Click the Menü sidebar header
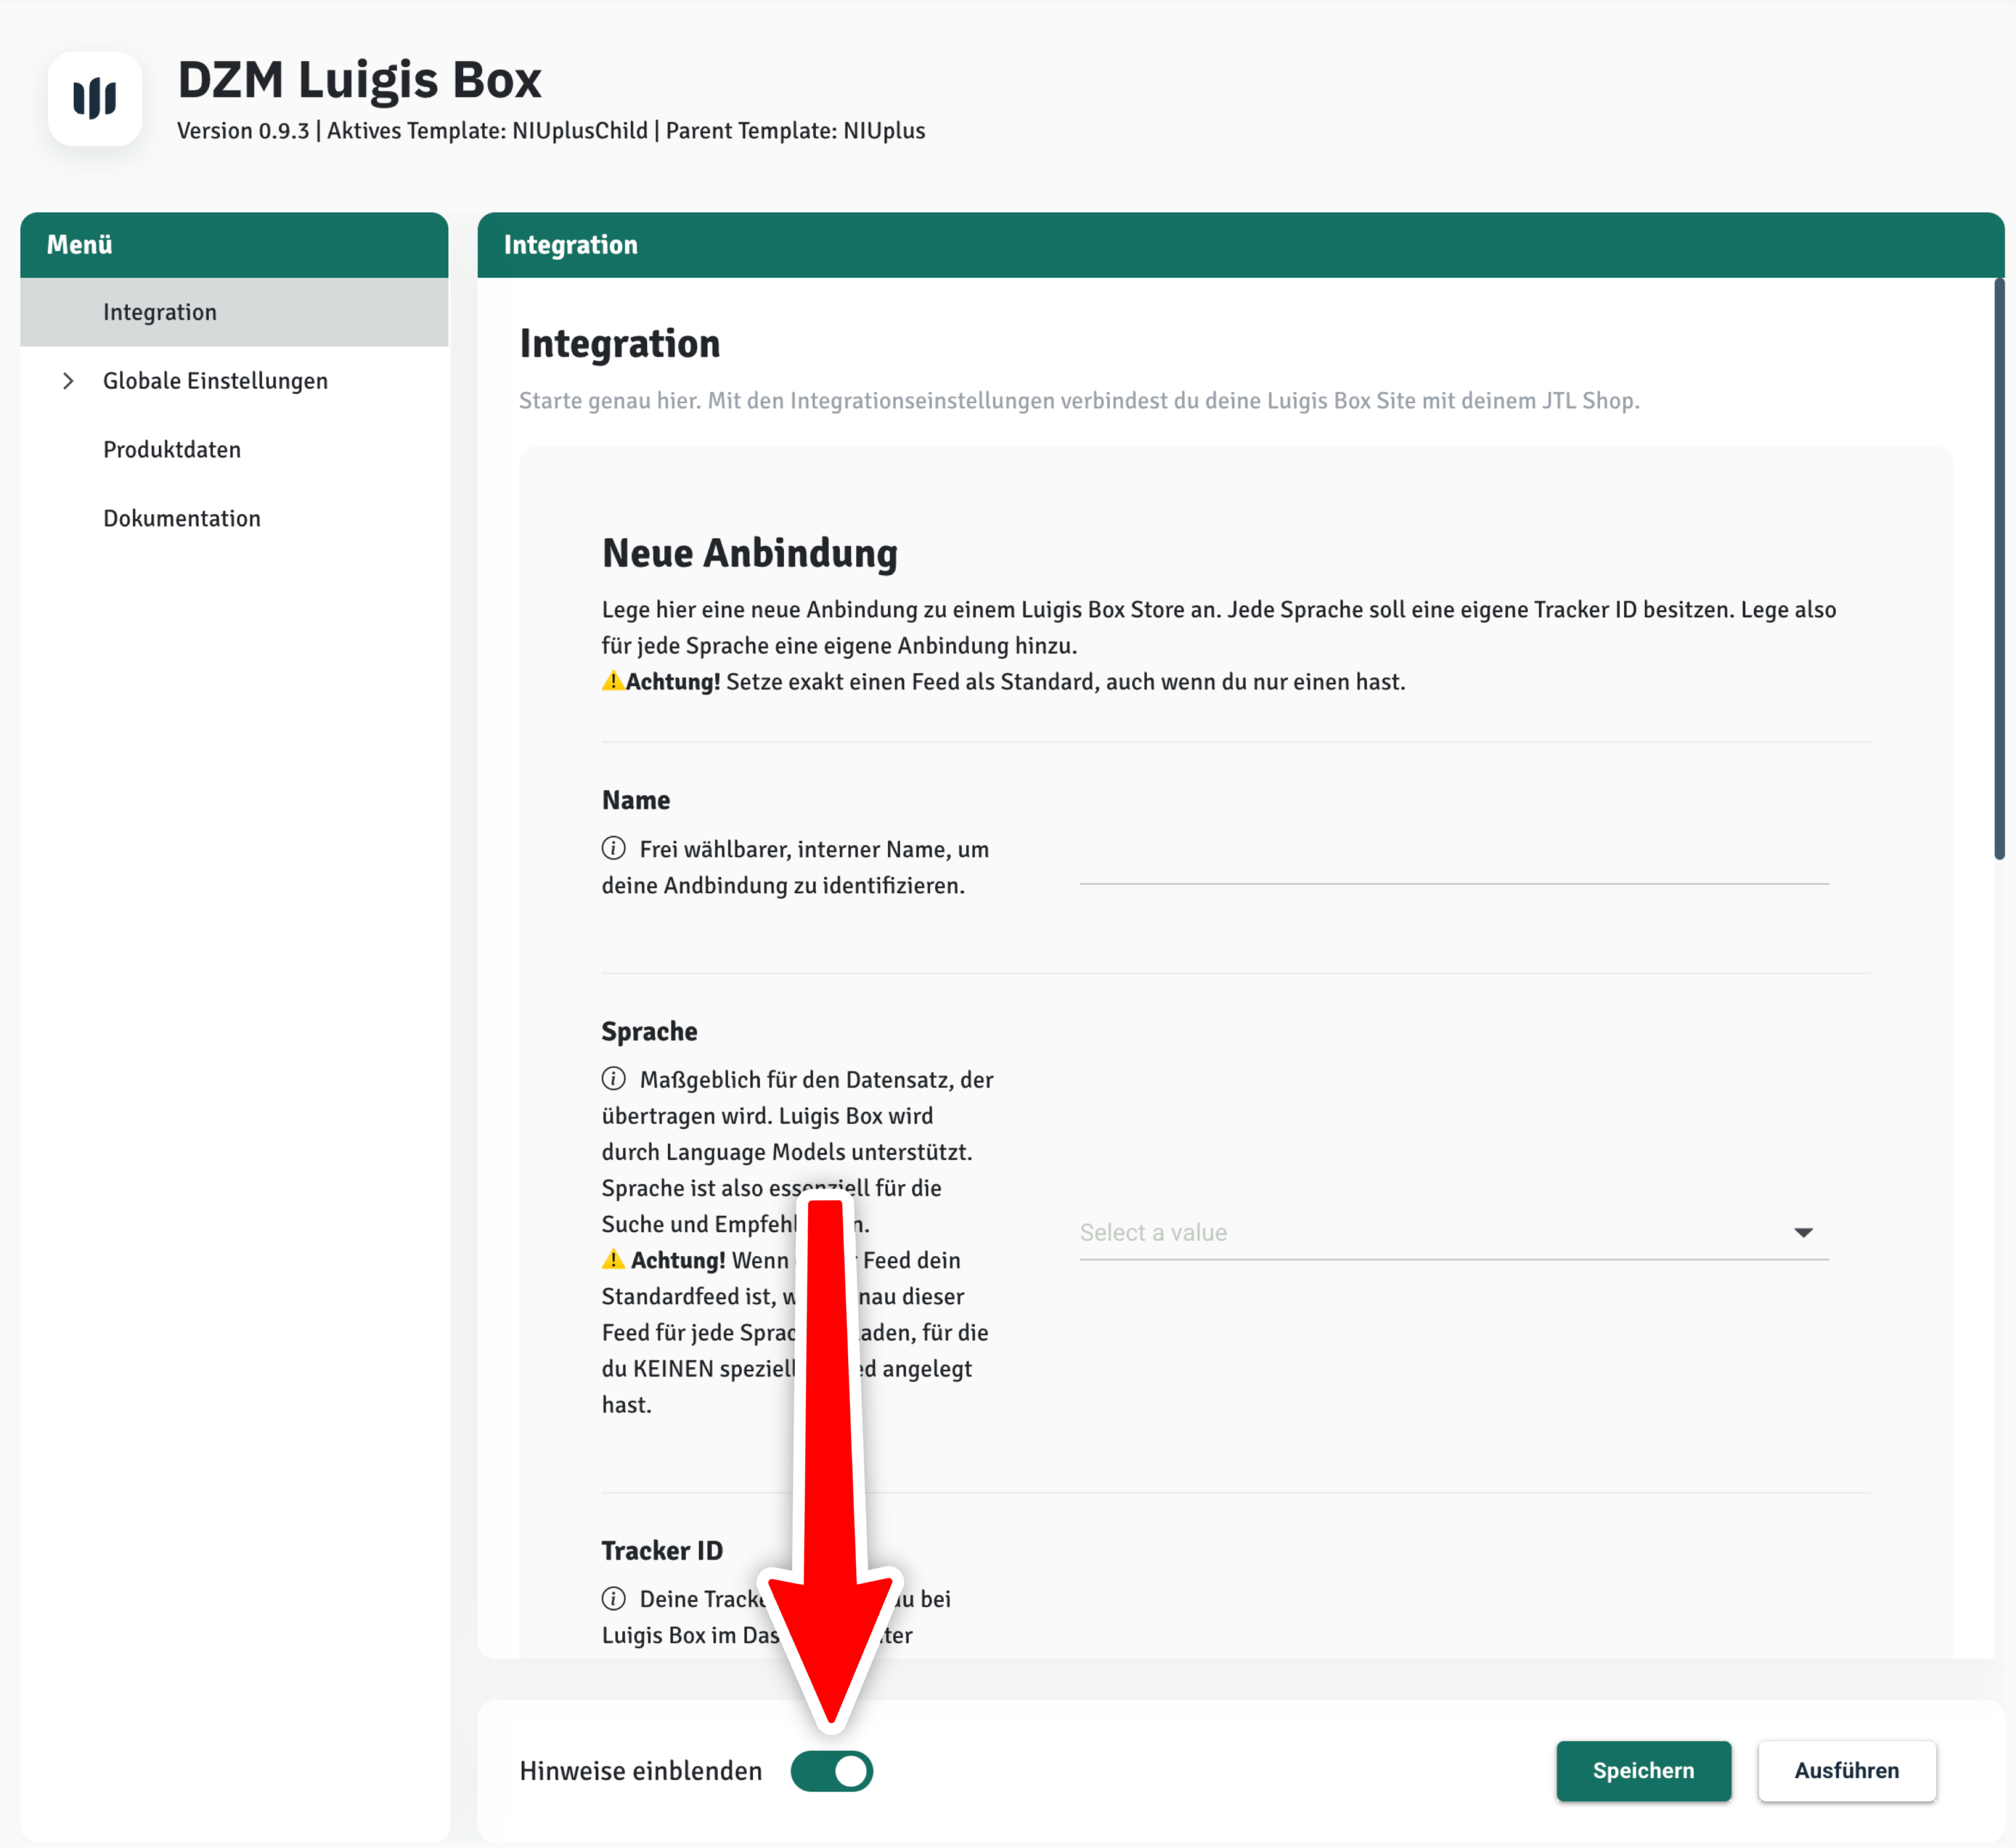This screenshot has width=2016, height=1848. click(x=234, y=245)
